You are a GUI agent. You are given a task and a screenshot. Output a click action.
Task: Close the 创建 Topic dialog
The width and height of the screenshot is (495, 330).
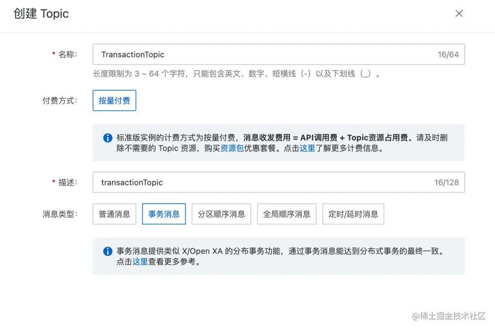[x=459, y=13]
